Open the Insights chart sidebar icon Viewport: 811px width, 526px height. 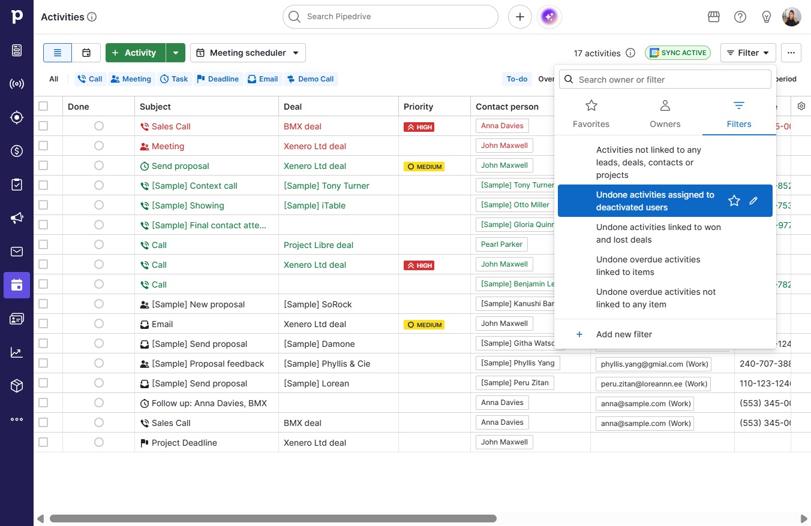(x=17, y=352)
